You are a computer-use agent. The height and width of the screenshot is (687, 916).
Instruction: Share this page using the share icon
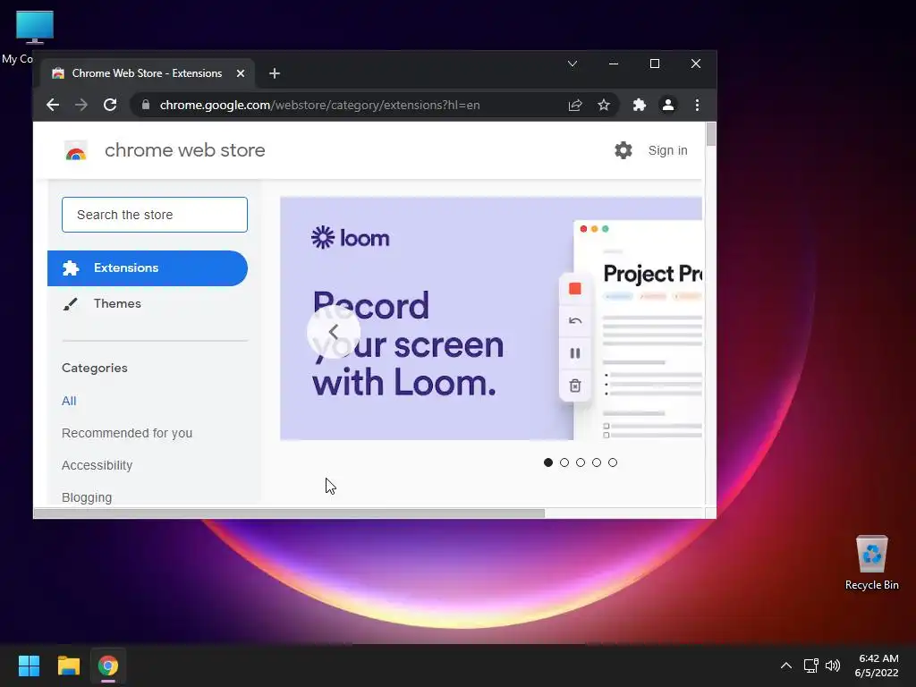click(x=575, y=106)
